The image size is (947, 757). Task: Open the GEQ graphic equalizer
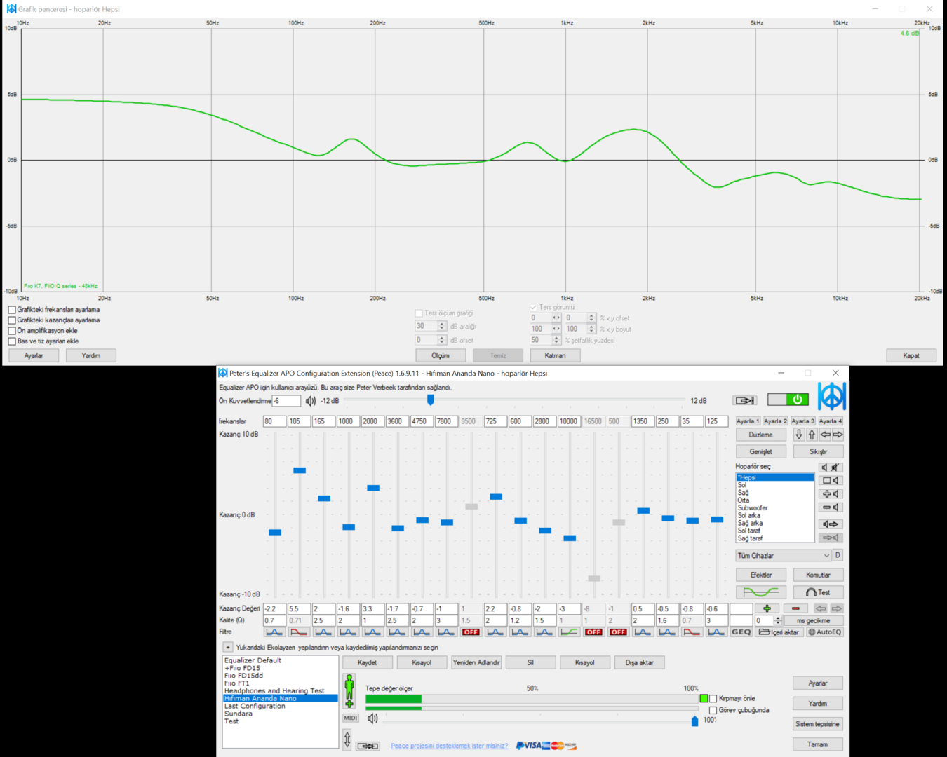(741, 632)
